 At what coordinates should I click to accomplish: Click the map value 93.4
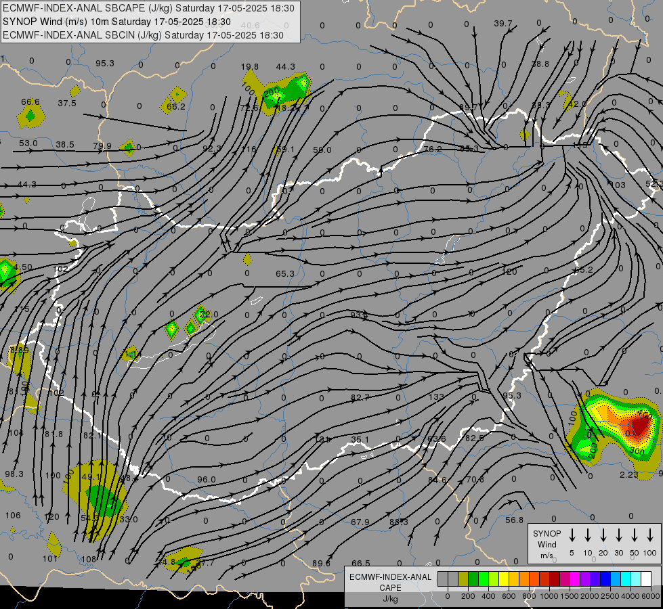(359, 315)
